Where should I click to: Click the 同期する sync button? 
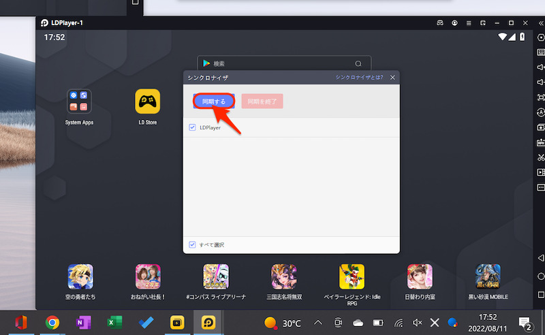pos(214,101)
